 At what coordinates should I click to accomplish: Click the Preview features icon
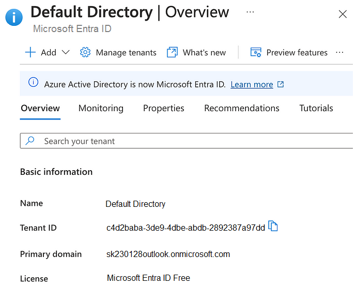pos(256,52)
